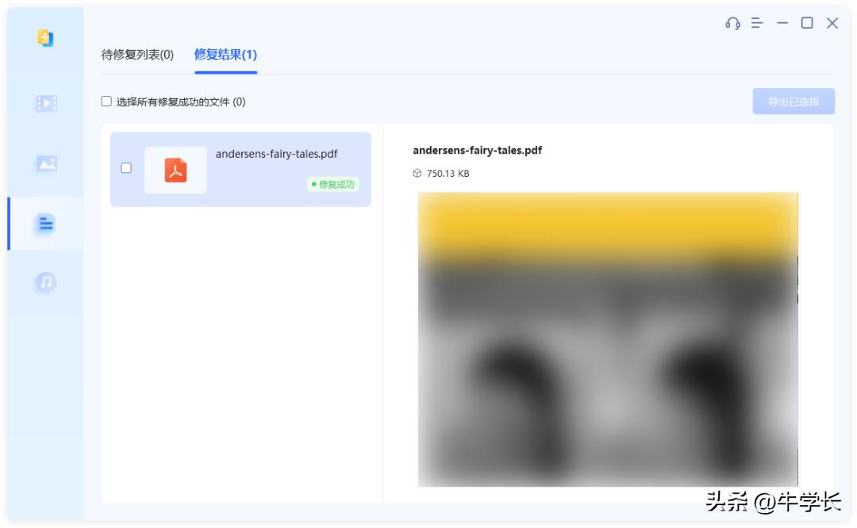
Task: Click the file size icon beside 750.13 KB
Action: pos(416,174)
